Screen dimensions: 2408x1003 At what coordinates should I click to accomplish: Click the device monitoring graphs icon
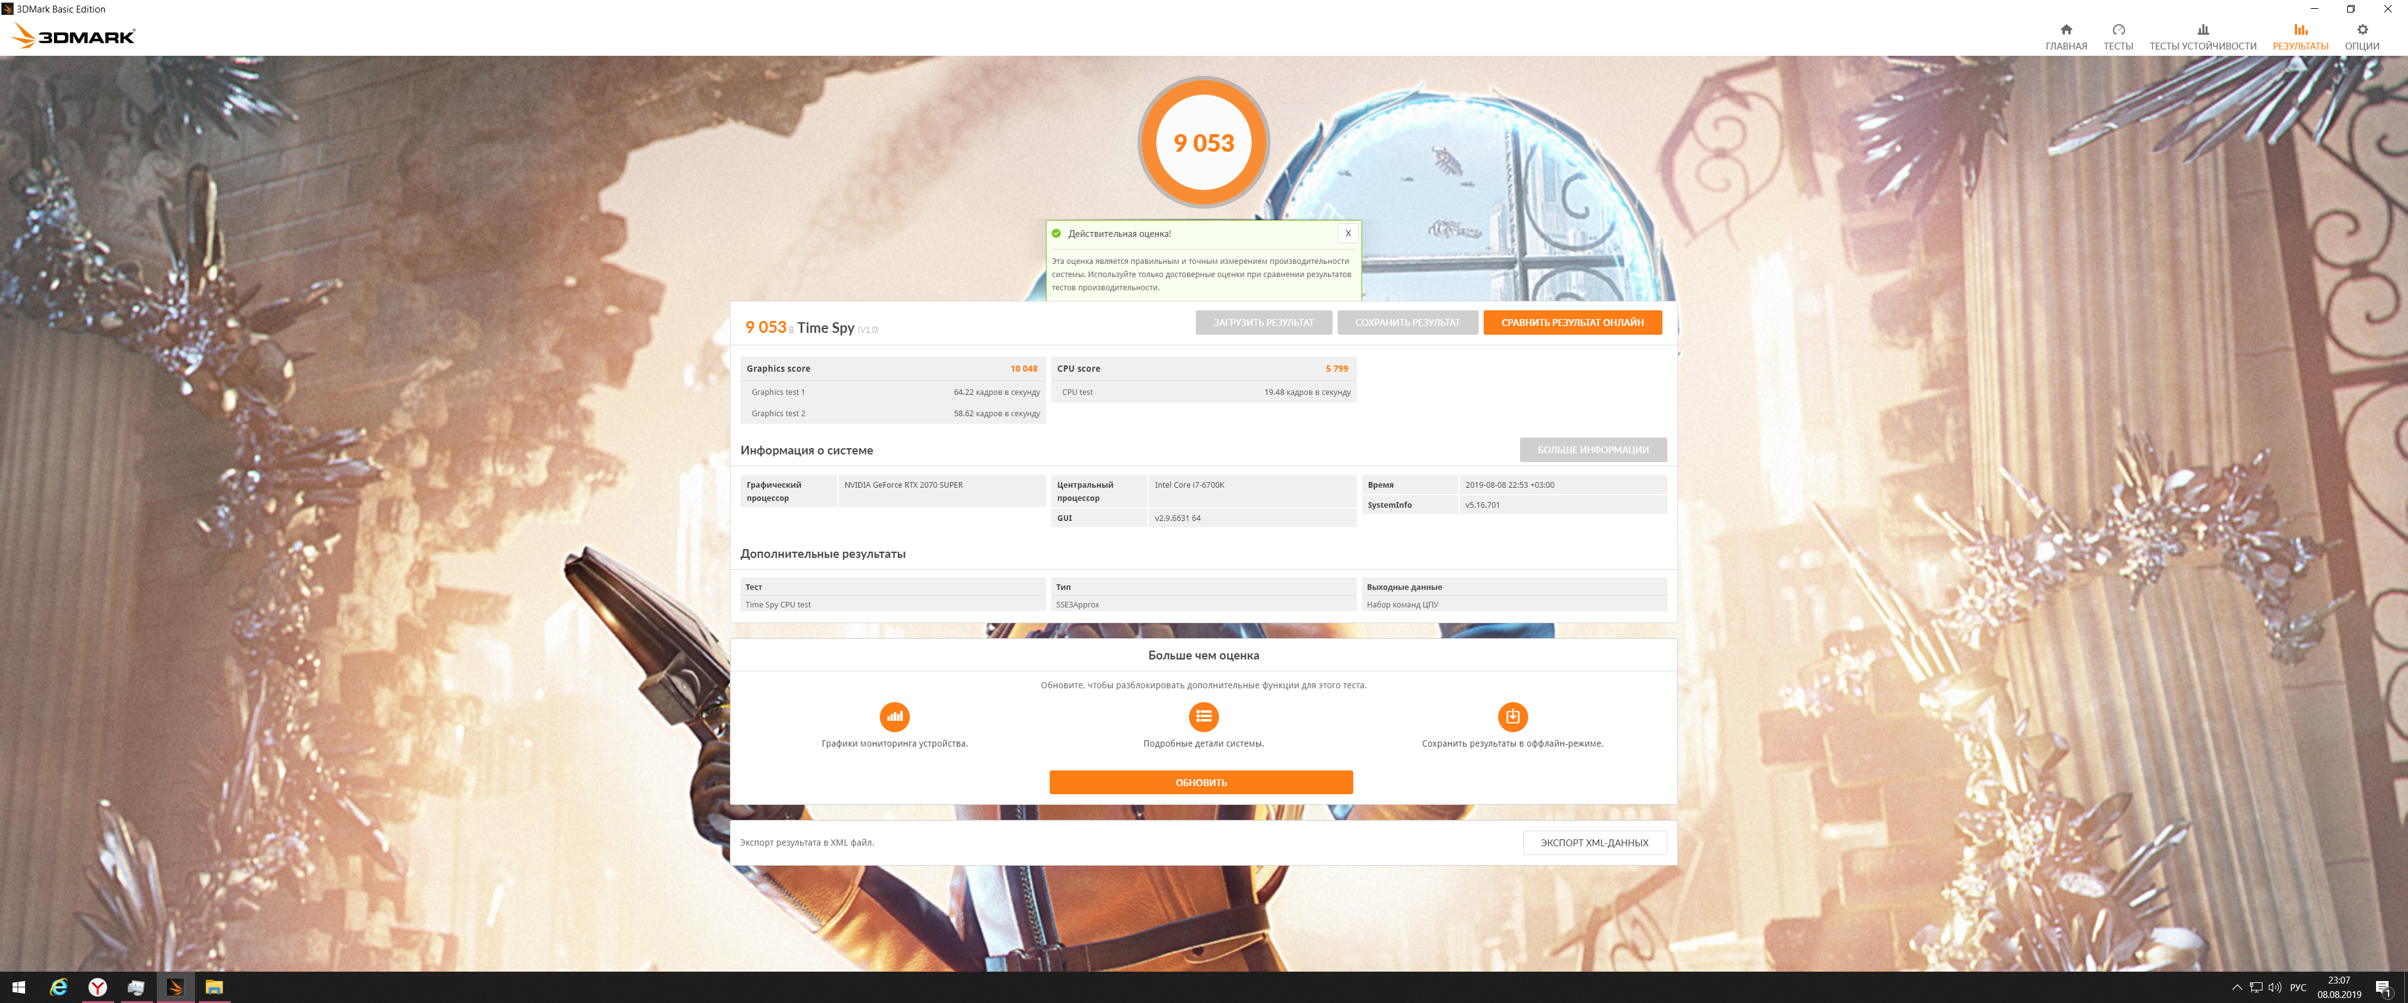coord(895,717)
